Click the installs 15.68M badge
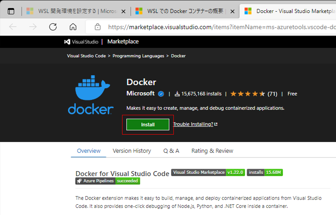Image resolution: width=336 pixels, height=215 pixels. click(265, 172)
